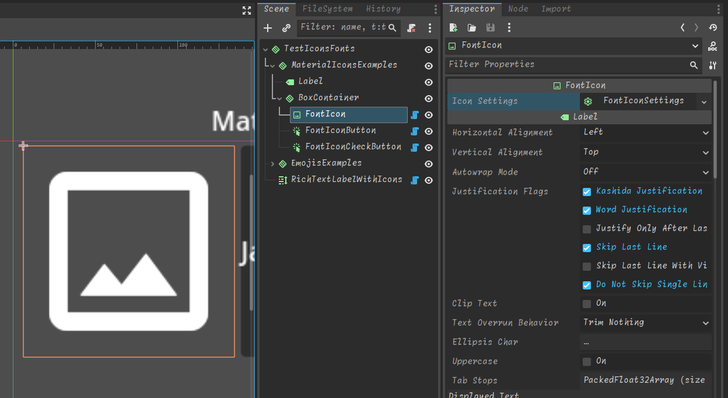This screenshot has height=398, width=728.
Task: Open Vertical Alignment dropdown showing Top
Action: pos(646,153)
